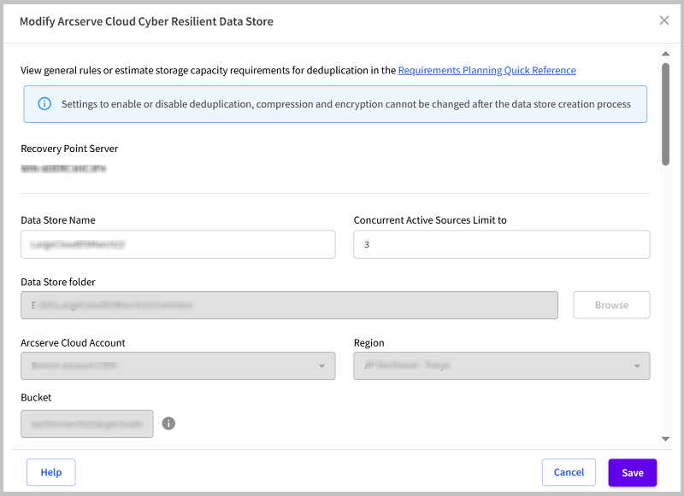Click the scrollbar up arrow
684x496 pixels.
[x=666, y=55]
